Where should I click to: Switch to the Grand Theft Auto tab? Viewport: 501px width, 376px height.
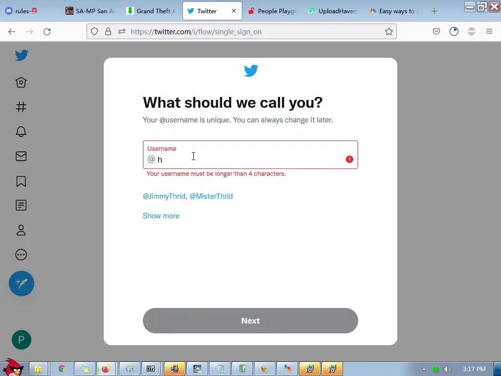point(152,11)
